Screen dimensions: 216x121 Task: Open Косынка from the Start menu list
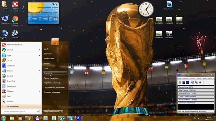coord(21,102)
